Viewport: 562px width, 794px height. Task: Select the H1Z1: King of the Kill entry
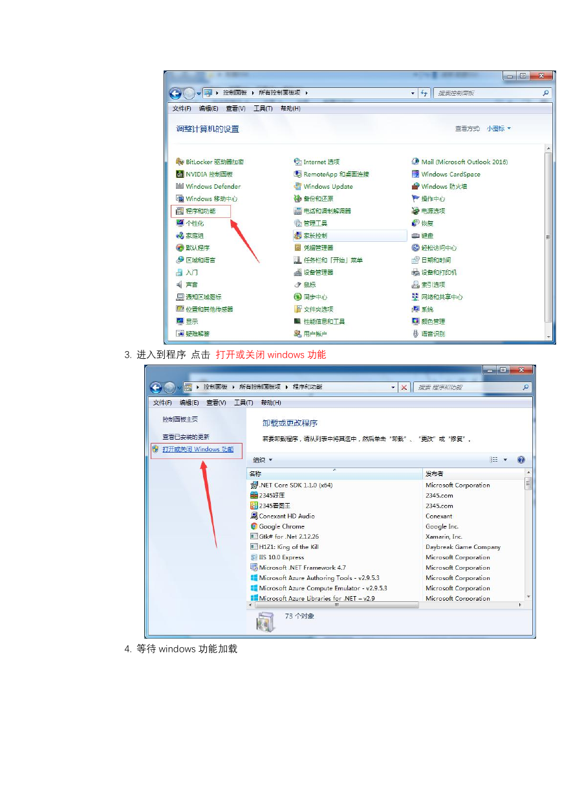[x=386, y=547]
